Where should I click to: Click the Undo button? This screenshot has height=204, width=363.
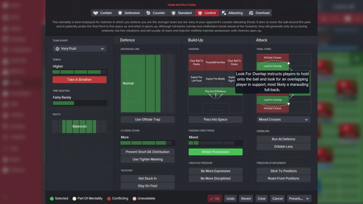point(231,199)
